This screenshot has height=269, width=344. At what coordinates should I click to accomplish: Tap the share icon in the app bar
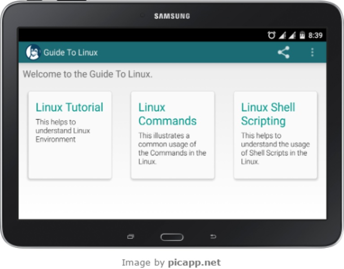(283, 52)
